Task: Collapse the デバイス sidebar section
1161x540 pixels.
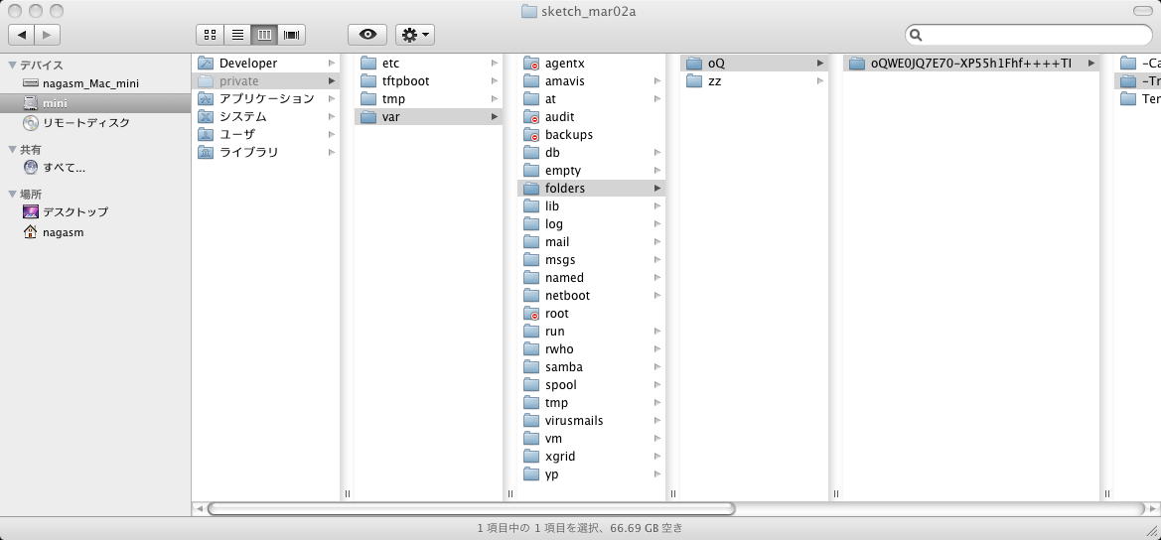Action: coord(12,66)
